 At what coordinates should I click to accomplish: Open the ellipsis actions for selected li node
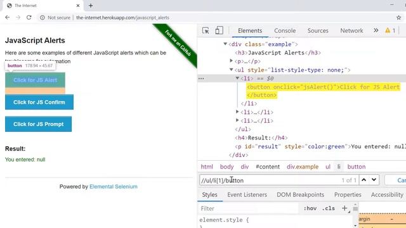click(201, 79)
